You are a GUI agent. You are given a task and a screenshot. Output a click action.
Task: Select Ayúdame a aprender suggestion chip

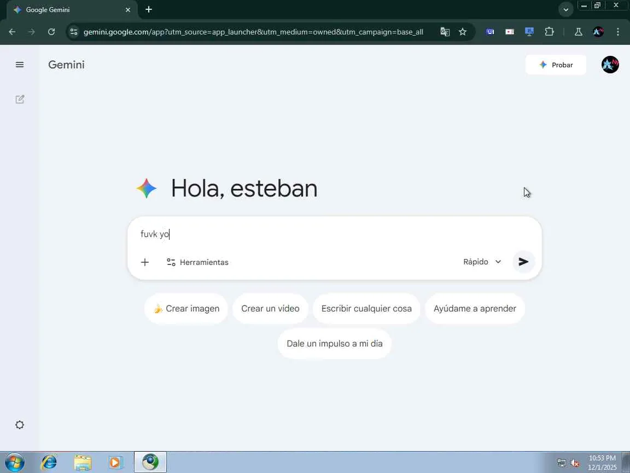pyautogui.click(x=475, y=309)
